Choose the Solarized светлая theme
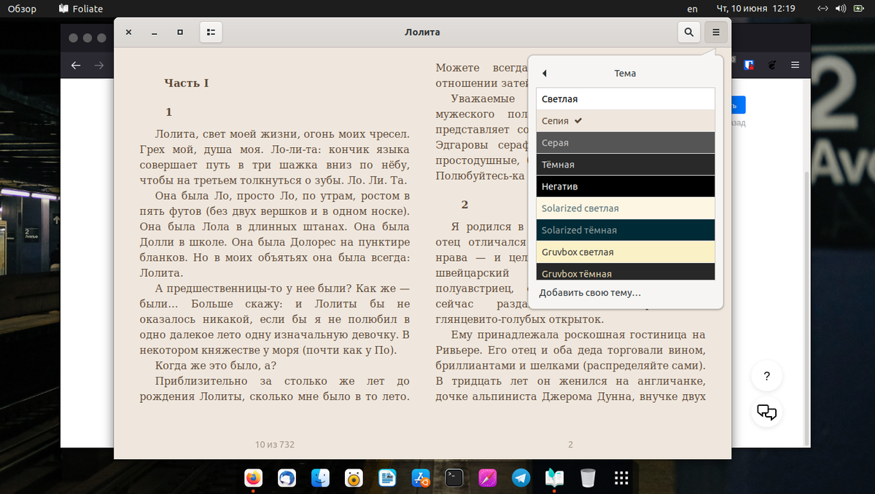Screen dimensions: 875x494 (626, 208)
